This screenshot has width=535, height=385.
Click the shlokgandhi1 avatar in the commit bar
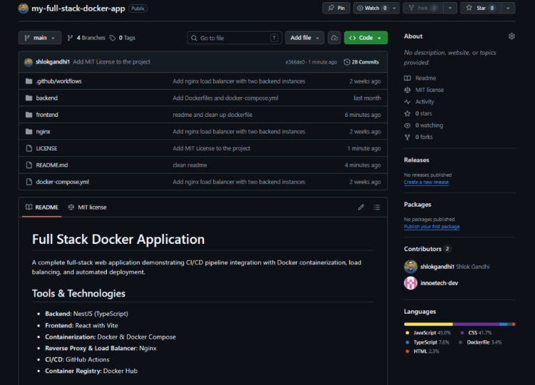pos(29,62)
